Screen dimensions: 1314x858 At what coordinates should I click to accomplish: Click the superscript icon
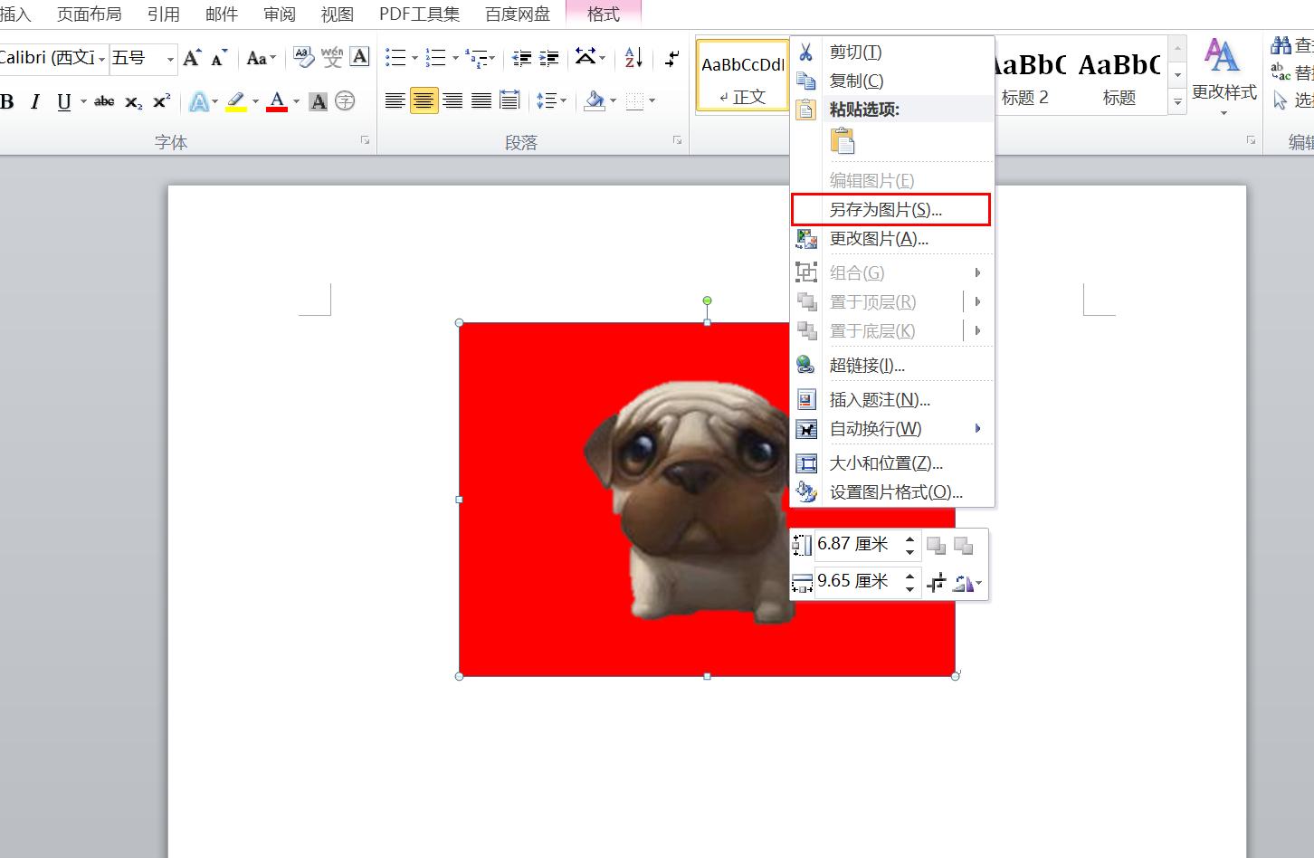pyautogui.click(x=159, y=102)
